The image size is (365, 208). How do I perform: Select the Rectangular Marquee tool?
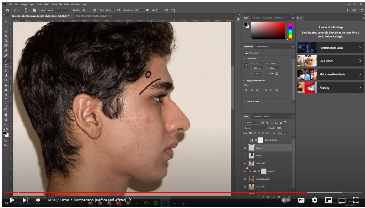point(6,26)
